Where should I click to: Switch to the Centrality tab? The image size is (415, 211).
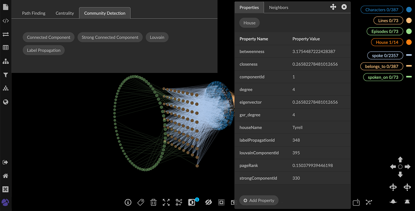click(x=65, y=13)
